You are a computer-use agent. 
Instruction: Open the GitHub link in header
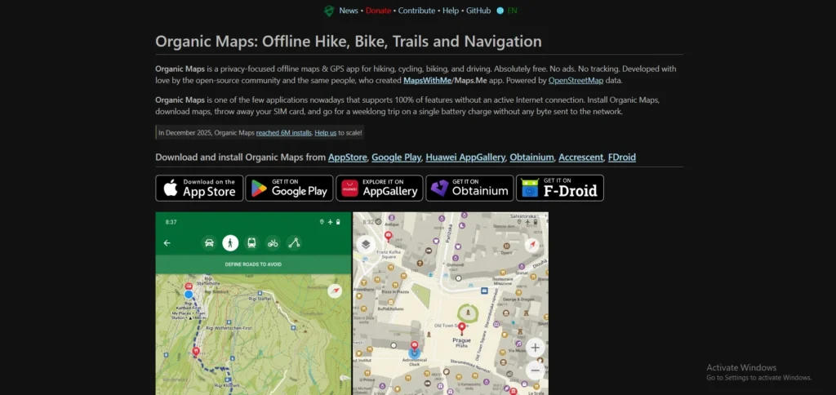[478, 11]
